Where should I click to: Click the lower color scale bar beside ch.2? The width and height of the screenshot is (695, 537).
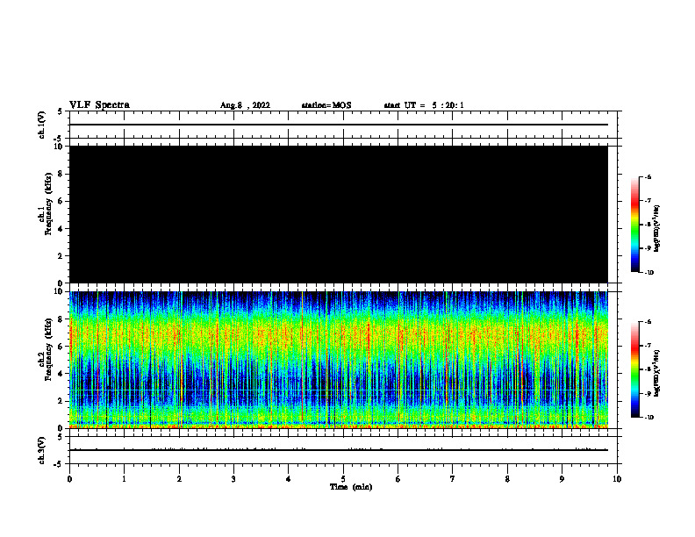pyautogui.click(x=634, y=369)
